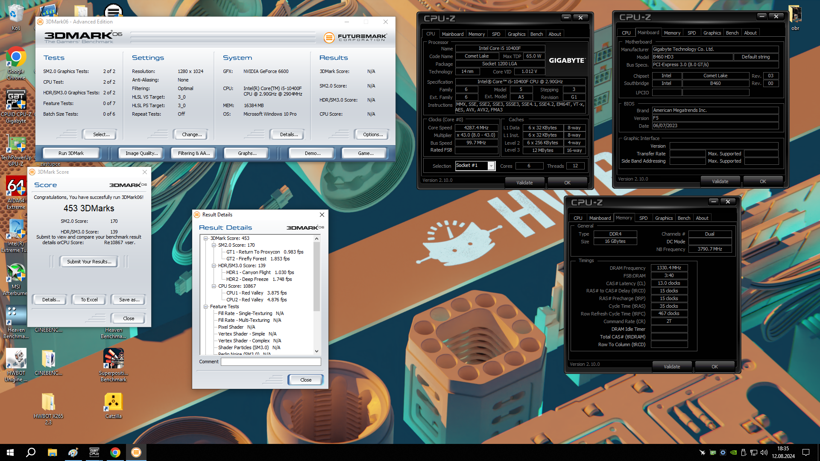Export score To Excel
Screen dimensions: 820x461
tap(89, 300)
